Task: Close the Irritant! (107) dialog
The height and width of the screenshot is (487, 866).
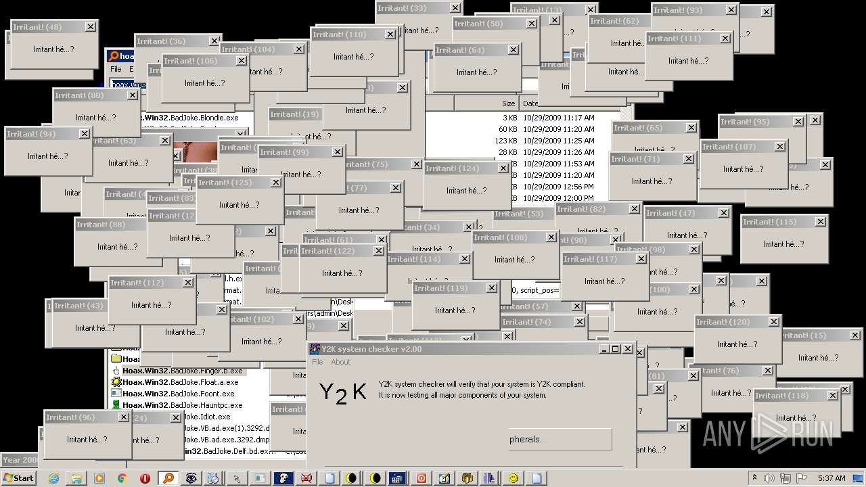Action: (781, 147)
